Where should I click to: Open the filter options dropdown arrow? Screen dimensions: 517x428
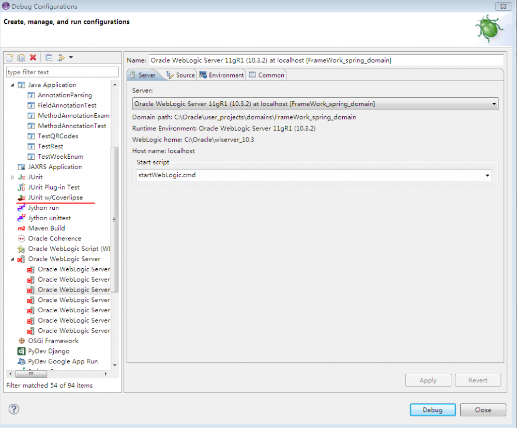pos(71,58)
